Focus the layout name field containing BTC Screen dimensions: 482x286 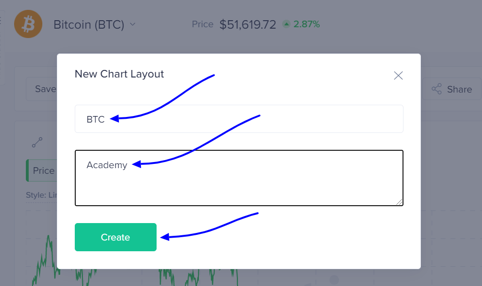point(239,119)
